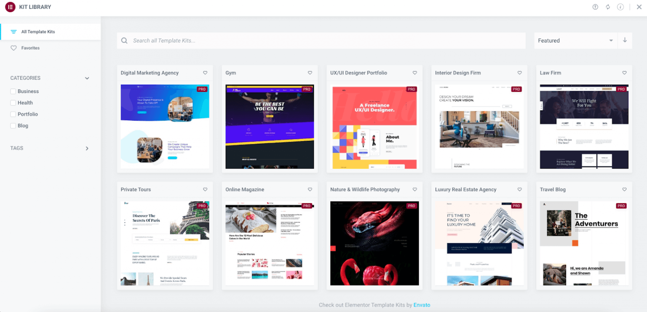Screen dimensions: 647x312
Task: Click the Elementor logo icon
Action: [10, 7]
